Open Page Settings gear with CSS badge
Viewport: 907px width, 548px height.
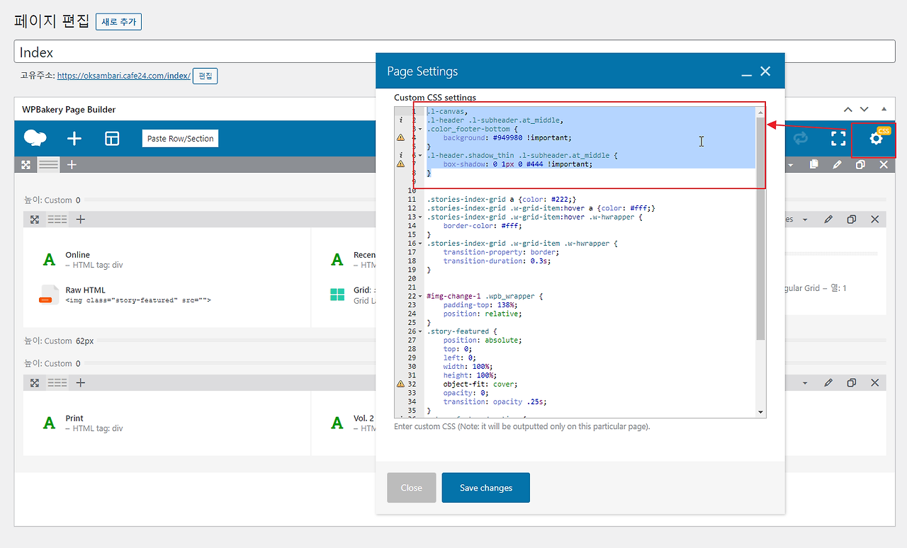(x=877, y=139)
